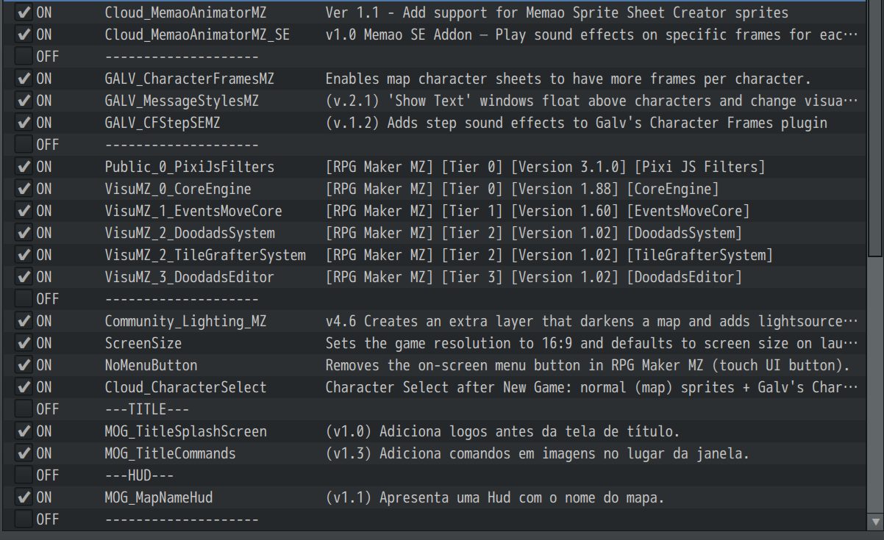The height and width of the screenshot is (540, 884).
Task: Click the Public_0_PixiJsFilters plugin name
Action: click(189, 167)
